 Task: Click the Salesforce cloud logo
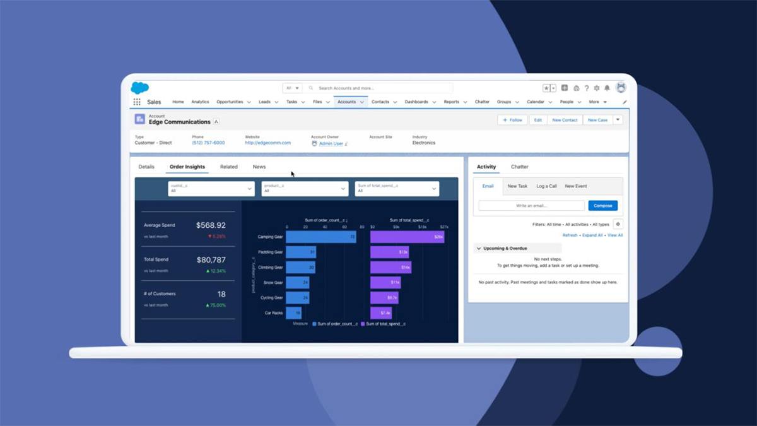coord(139,88)
